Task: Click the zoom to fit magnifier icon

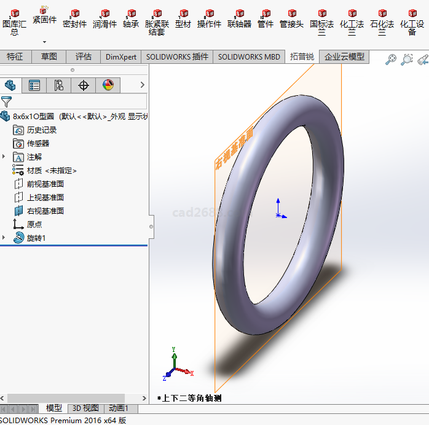Action: [x=391, y=59]
